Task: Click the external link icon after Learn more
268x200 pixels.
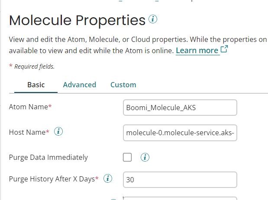Action: coord(224,50)
